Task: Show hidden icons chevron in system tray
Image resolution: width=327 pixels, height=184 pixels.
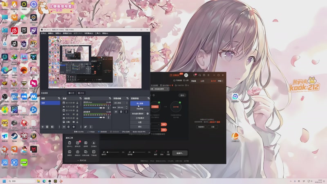Action: tap(291, 181)
